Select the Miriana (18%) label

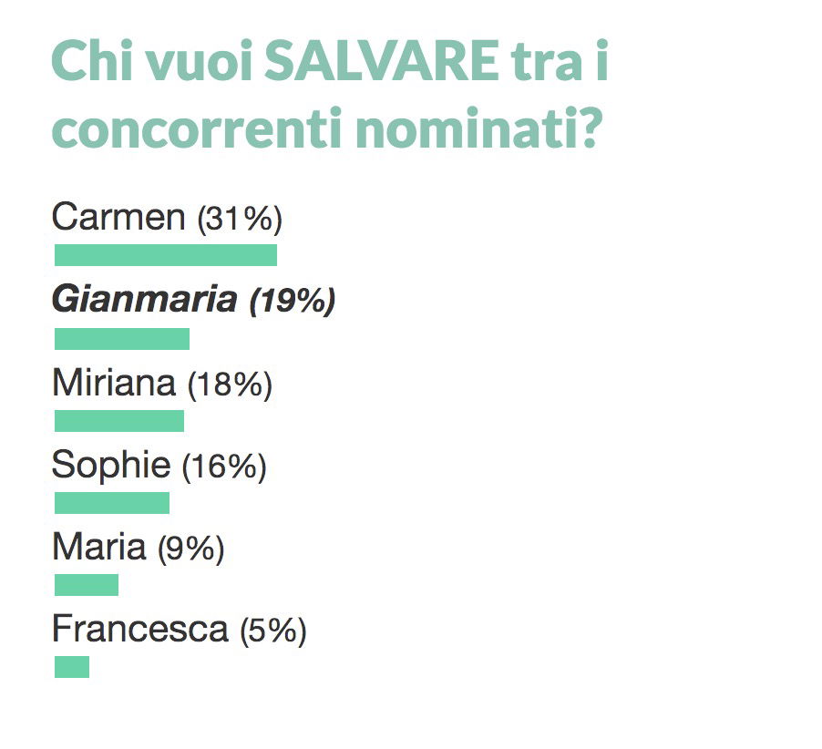(x=162, y=384)
